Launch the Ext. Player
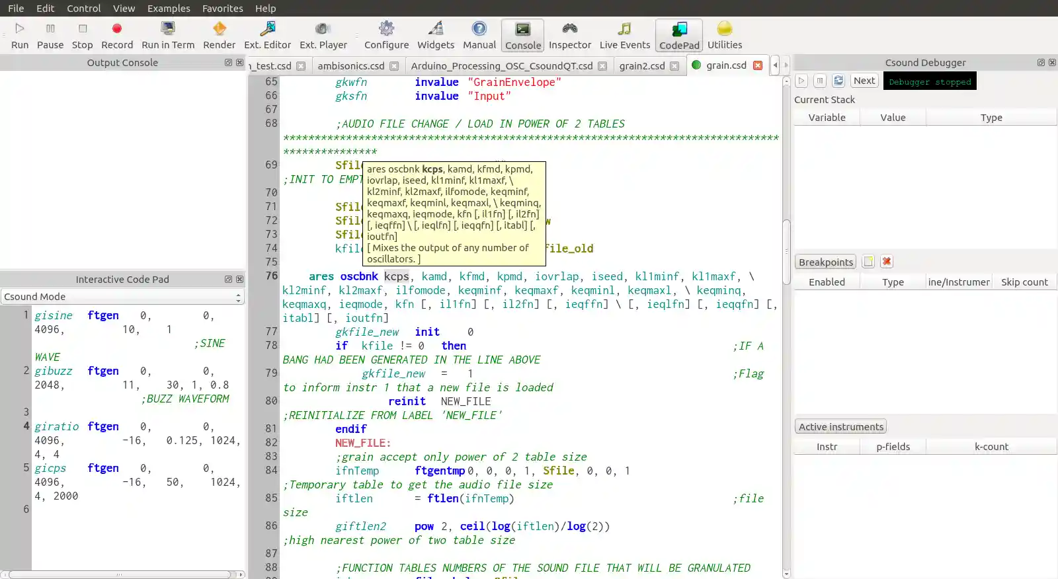The height and width of the screenshot is (579, 1058). (323, 36)
